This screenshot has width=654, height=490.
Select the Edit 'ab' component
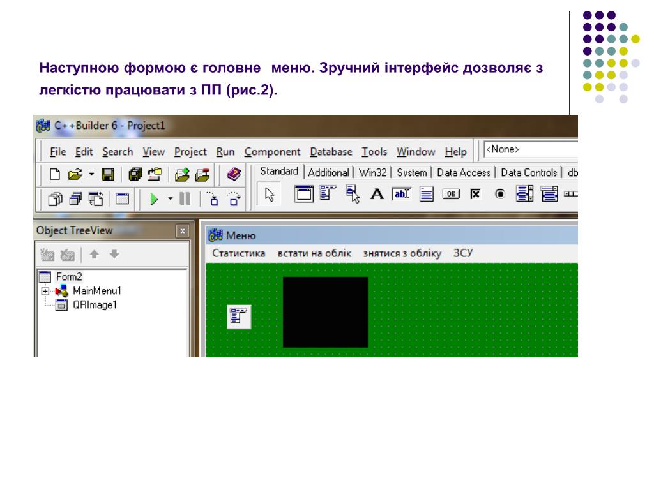(x=401, y=194)
